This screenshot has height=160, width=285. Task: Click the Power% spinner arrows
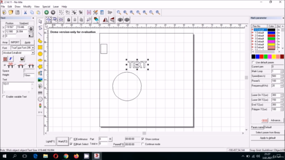(282, 81)
